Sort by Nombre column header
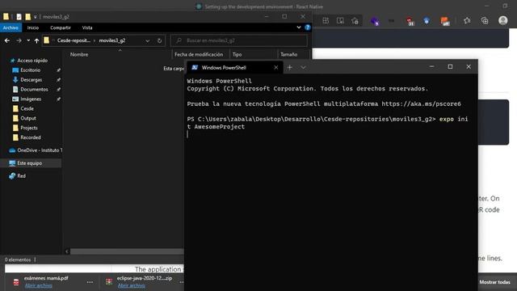This screenshot has height=291, width=517. [x=79, y=54]
